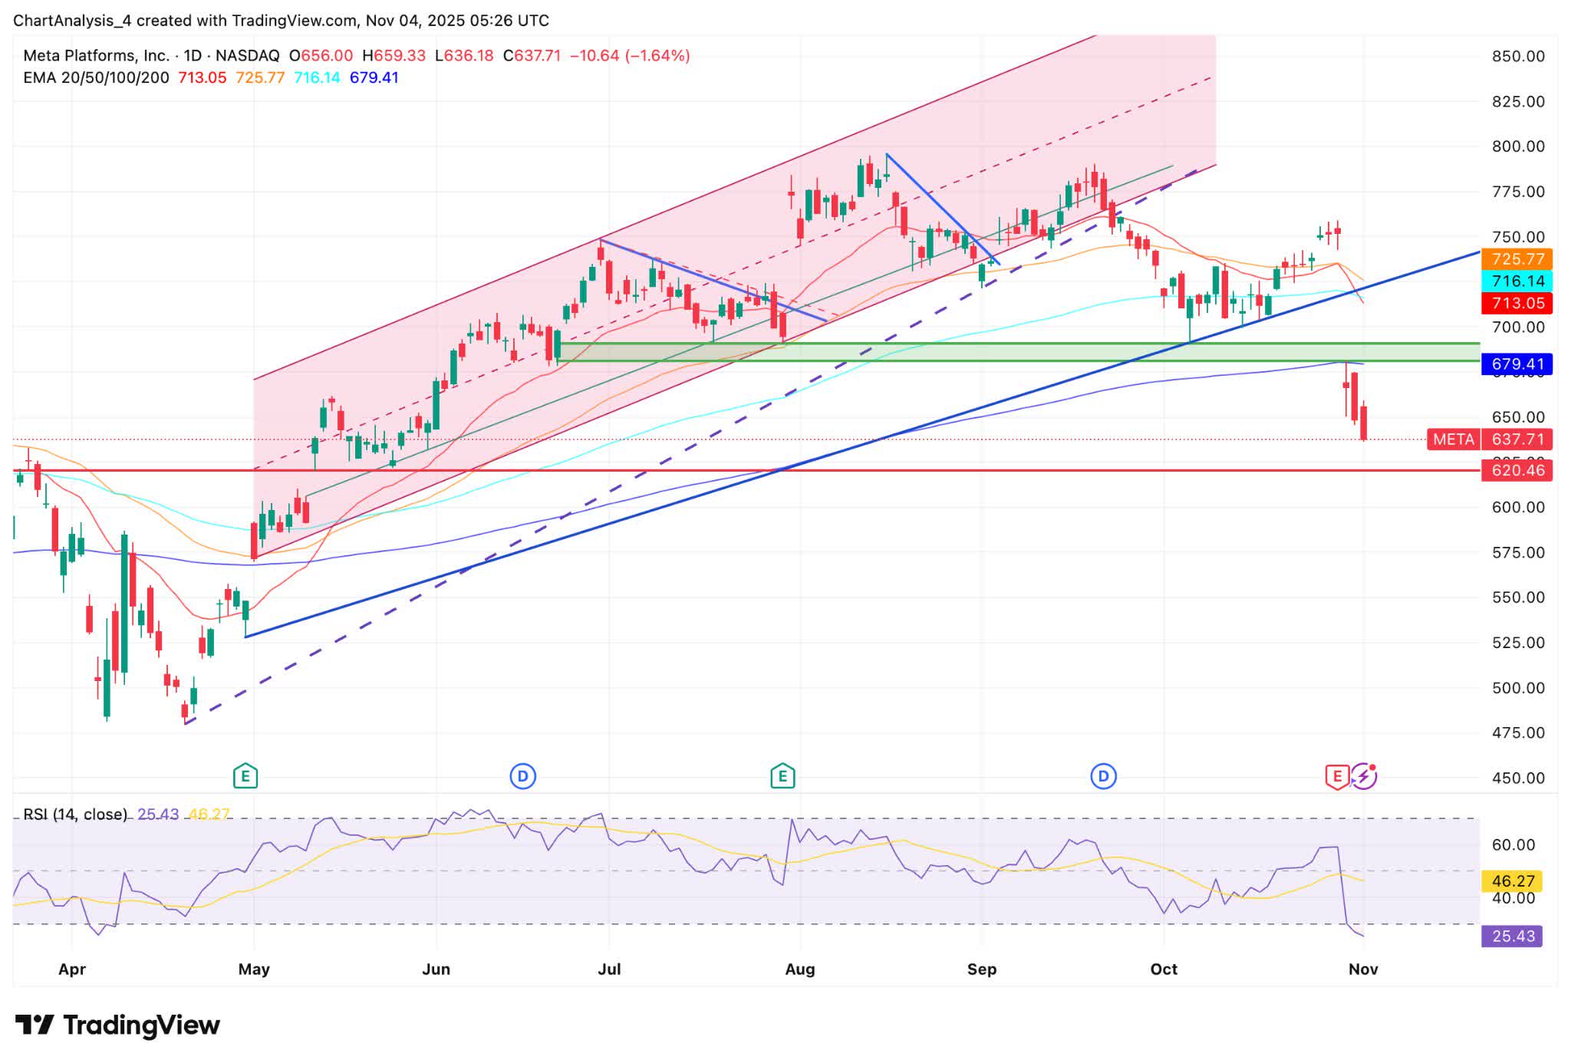1571x1063 pixels.
Task: Click the TradingView logo at the bottom
Action: click(x=117, y=1025)
